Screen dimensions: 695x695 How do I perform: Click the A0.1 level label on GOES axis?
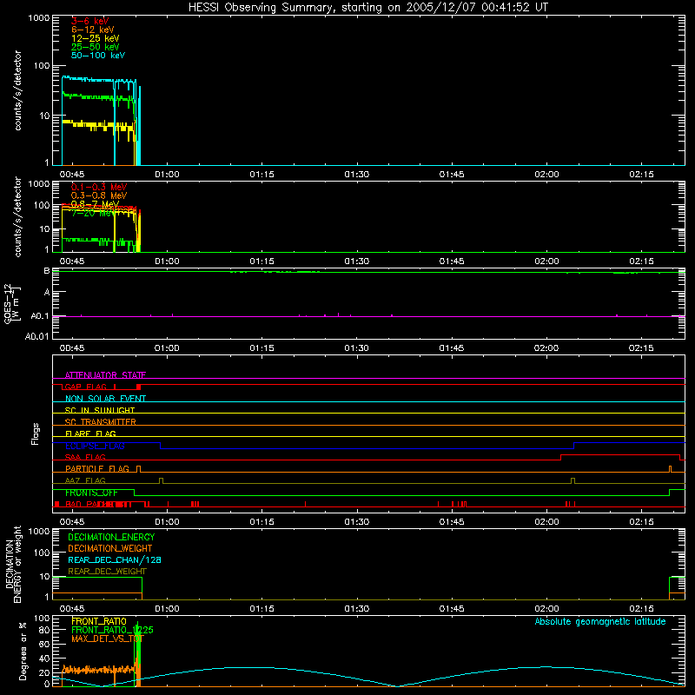tap(39, 316)
